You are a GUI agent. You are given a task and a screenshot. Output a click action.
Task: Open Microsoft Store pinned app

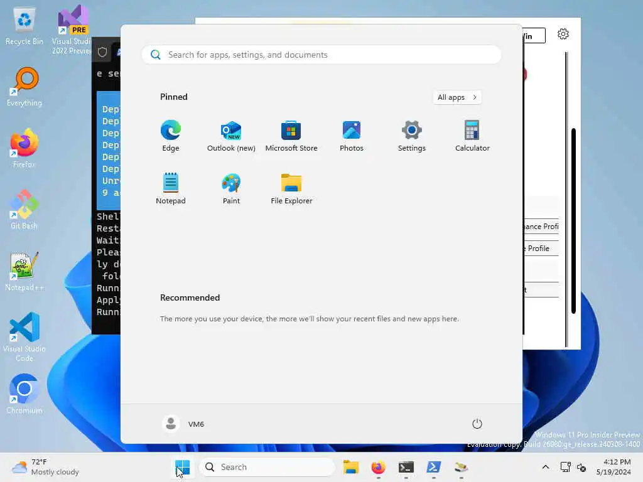(x=291, y=136)
